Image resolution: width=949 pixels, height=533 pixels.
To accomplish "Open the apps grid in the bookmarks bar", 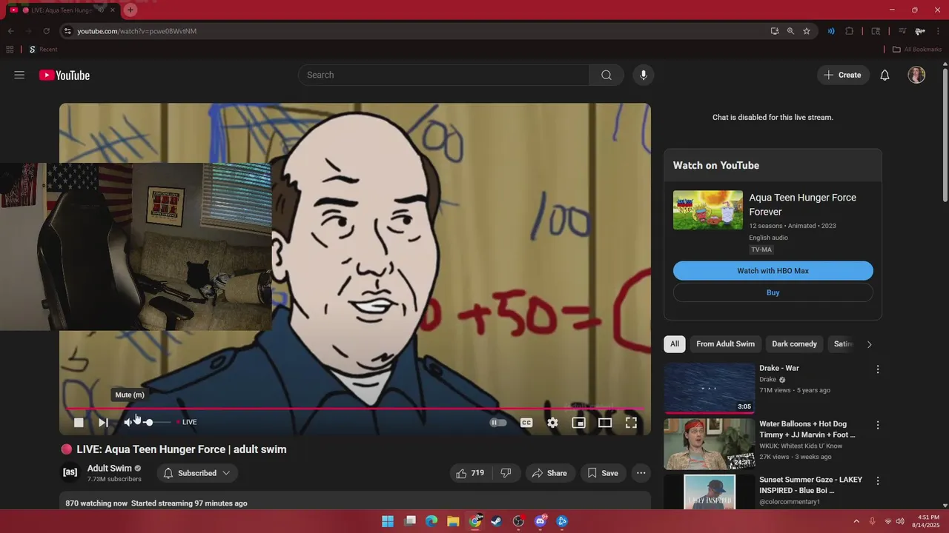I will pyautogui.click(x=10, y=50).
